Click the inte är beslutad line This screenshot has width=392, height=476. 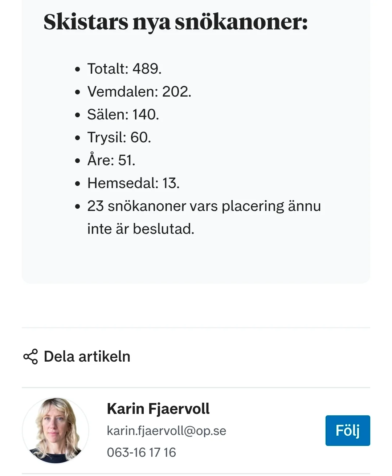(141, 229)
